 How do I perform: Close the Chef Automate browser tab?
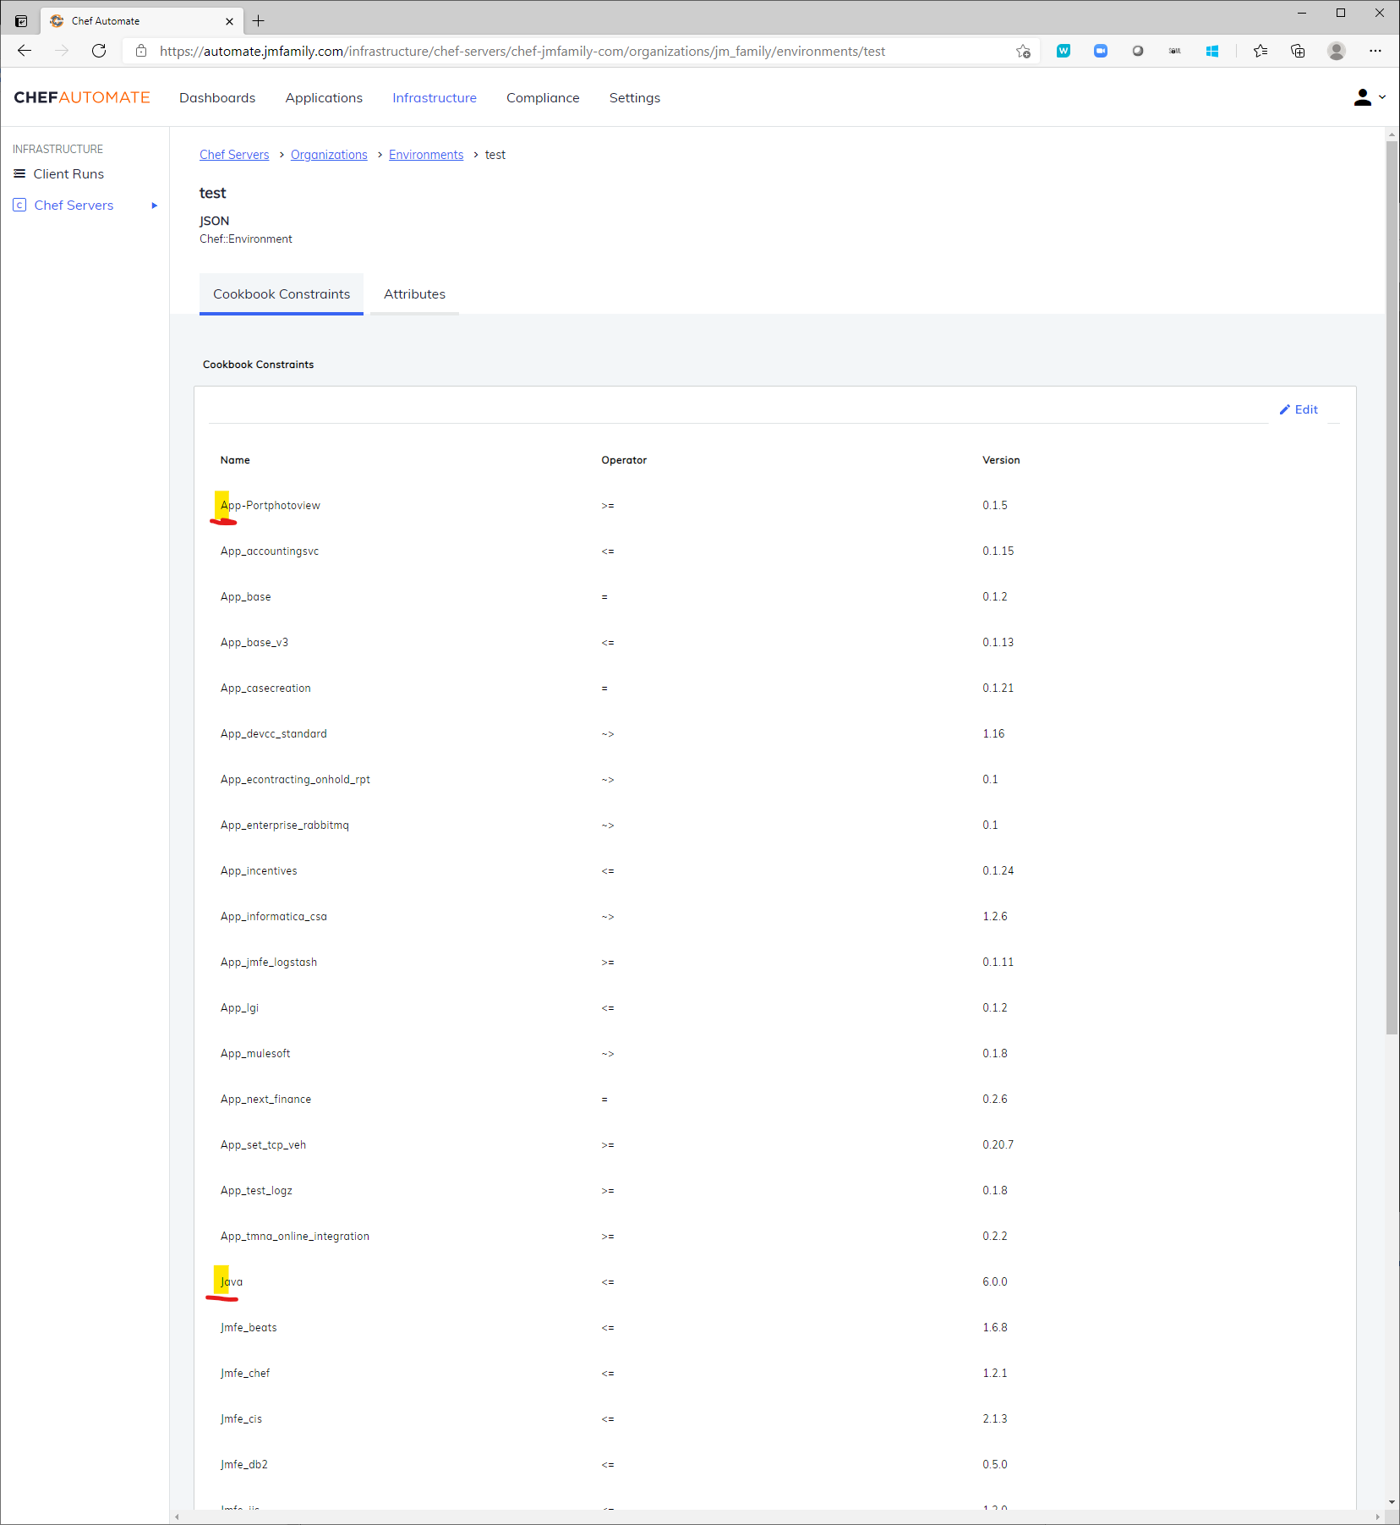pyautogui.click(x=229, y=21)
